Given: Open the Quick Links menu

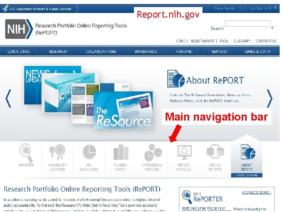Looking at the screenshot, I should click(x=19, y=51).
